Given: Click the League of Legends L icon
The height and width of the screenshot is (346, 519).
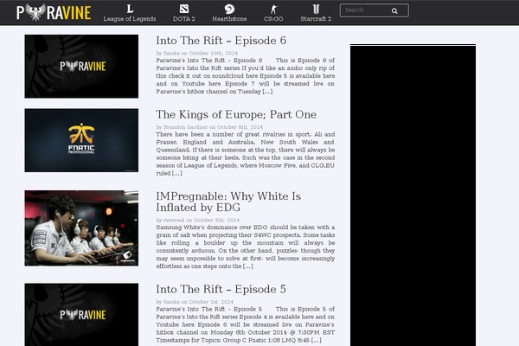Looking at the screenshot, I should click(130, 9).
